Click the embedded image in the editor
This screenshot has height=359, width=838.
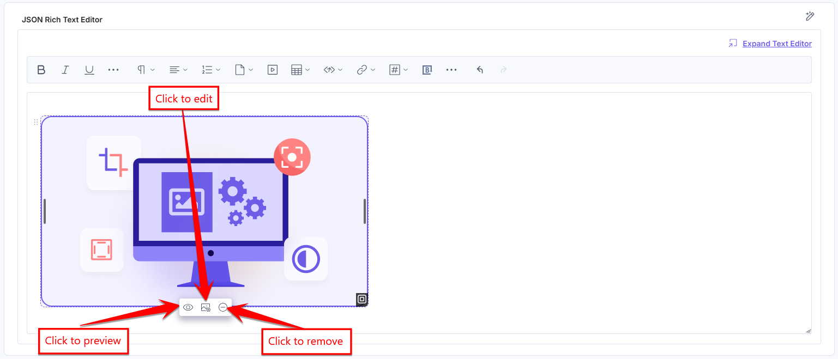point(204,211)
